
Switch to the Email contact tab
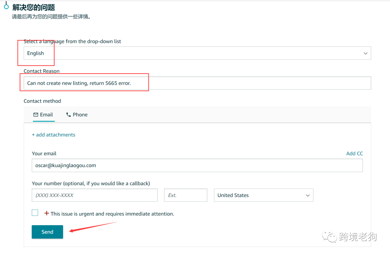43,115
